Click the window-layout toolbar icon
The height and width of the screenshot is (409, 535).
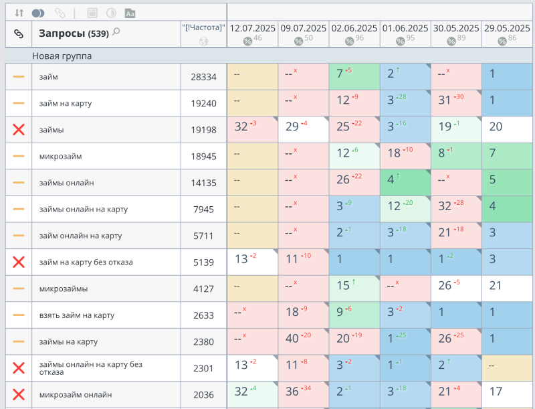(x=92, y=13)
